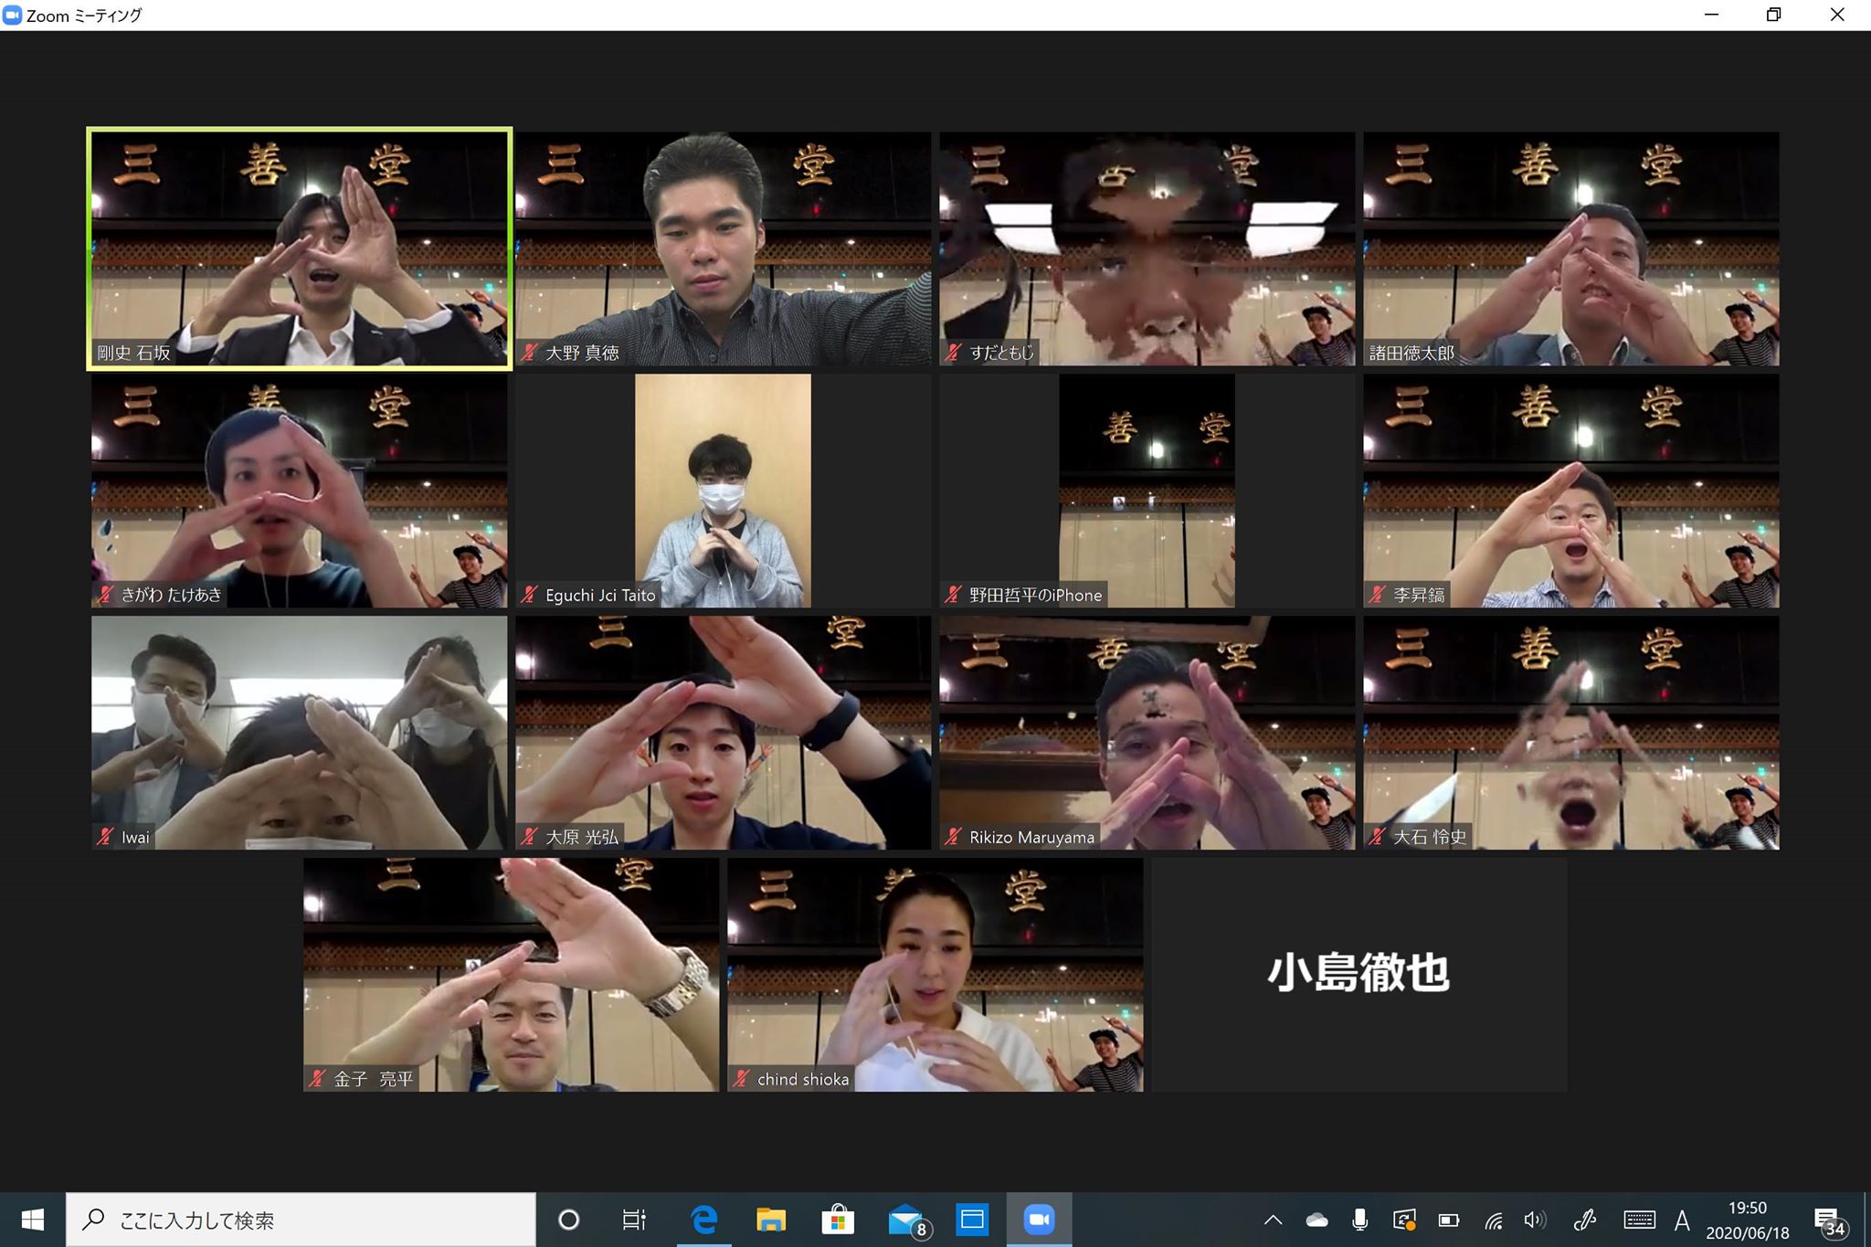This screenshot has height=1247, width=1871.
Task: Open Task View from taskbar
Action: [x=634, y=1220]
